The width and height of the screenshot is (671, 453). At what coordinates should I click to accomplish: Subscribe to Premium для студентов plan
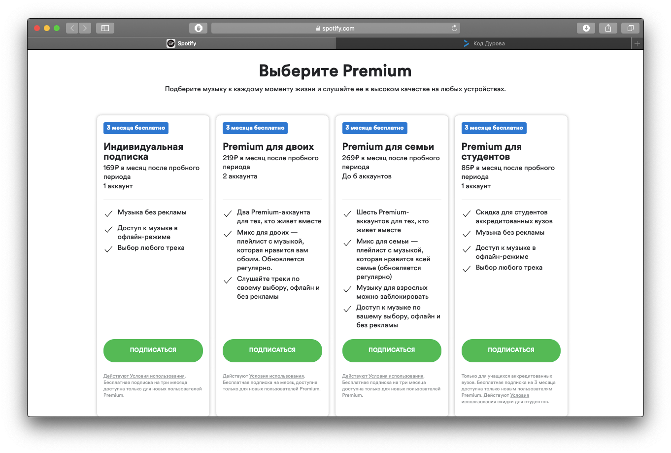pyautogui.click(x=511, y=350)
